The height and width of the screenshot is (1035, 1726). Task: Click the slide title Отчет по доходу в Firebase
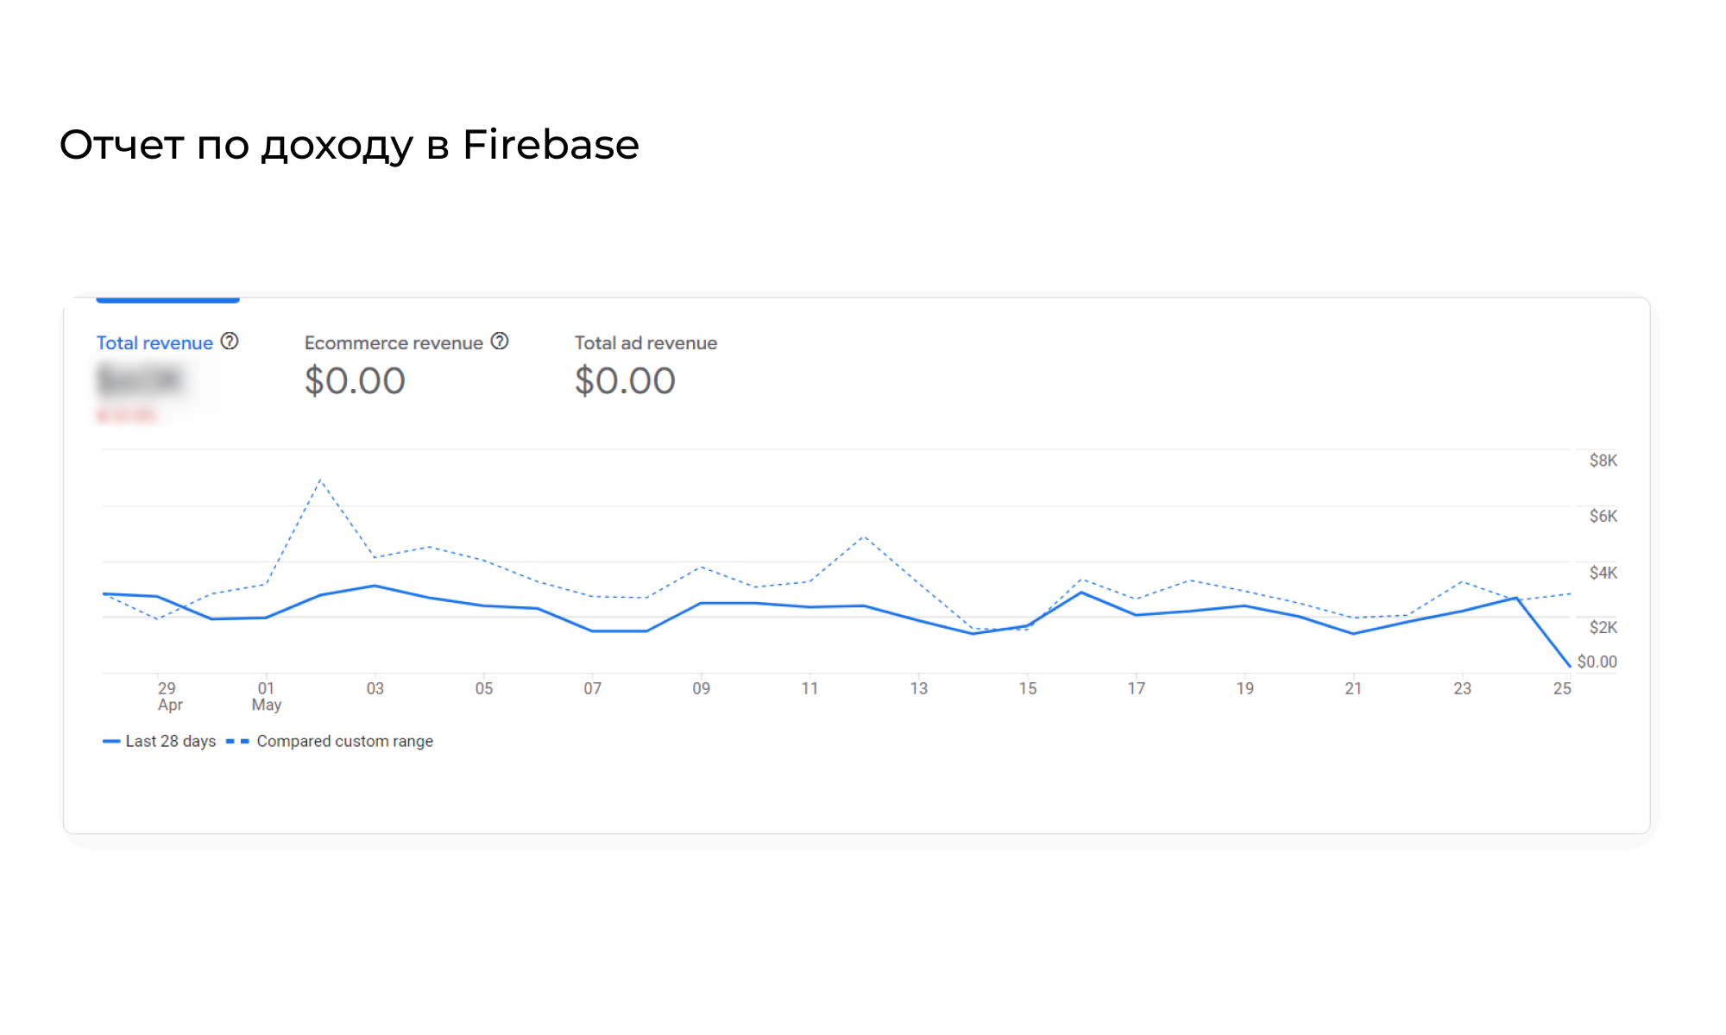pos(350,145)
